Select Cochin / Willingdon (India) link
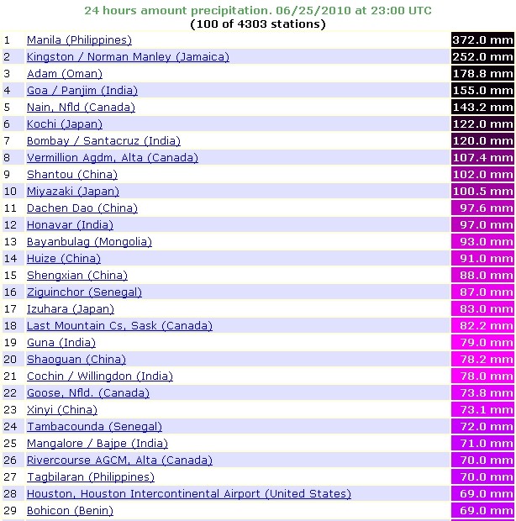516x521 pixels. point(100,376)
